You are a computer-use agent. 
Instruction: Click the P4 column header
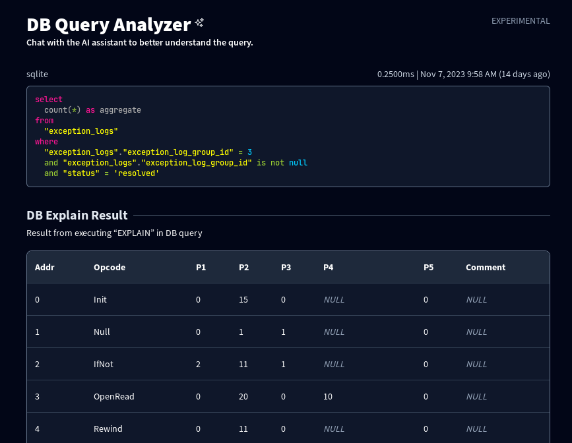tap(329, 267)
